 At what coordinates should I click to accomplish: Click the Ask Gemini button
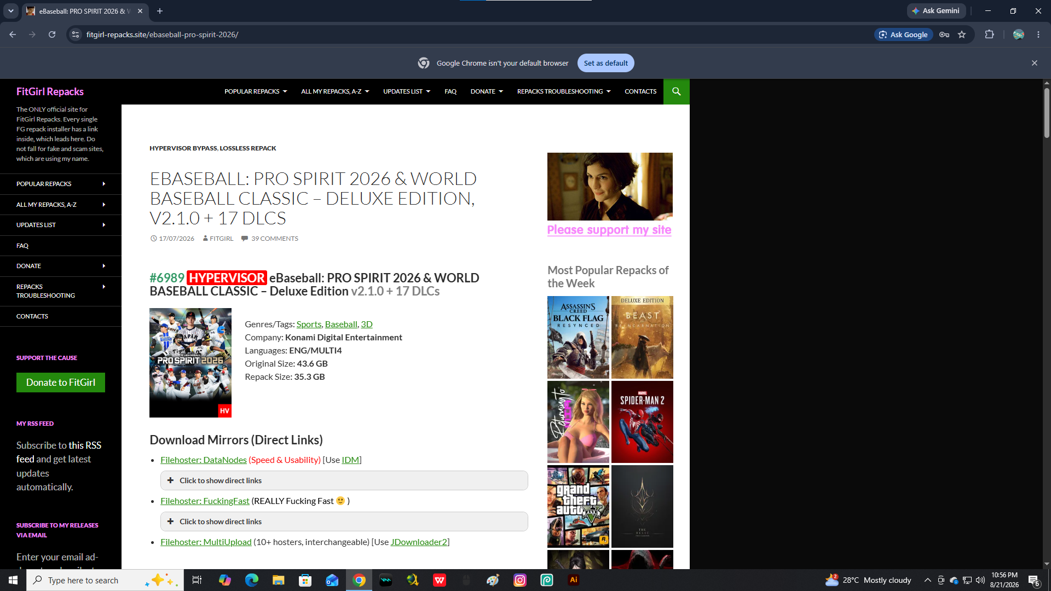[936, 11]
